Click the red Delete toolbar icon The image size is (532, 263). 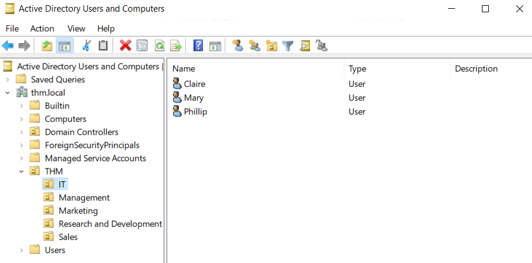point(125,45)
